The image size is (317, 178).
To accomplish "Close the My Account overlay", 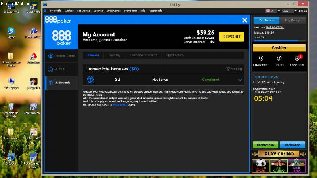I will 244,20.
